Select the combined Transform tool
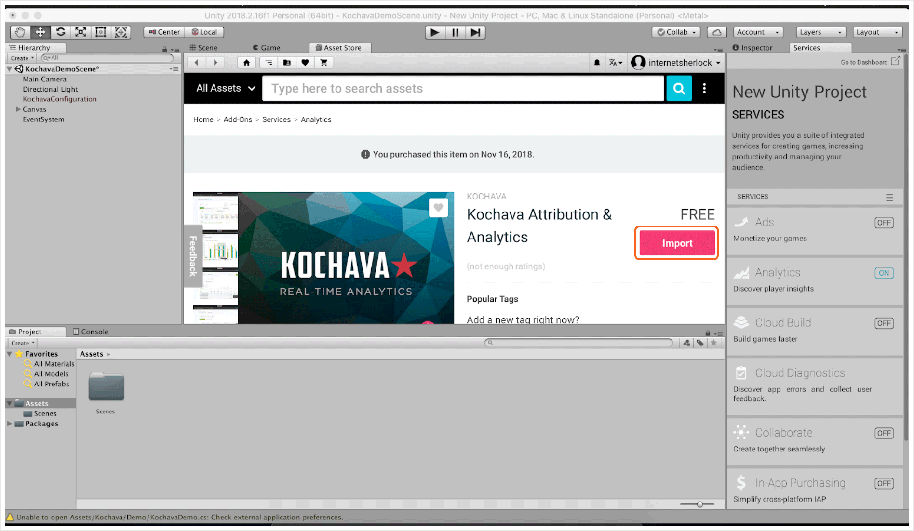Image resolution: width=914 pixels, height=531 pixels. pos(121,32)
